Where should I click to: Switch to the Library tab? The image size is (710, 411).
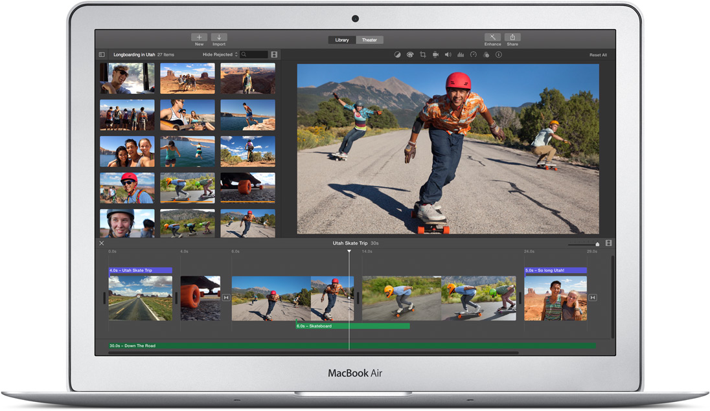[x=341, y=39]
